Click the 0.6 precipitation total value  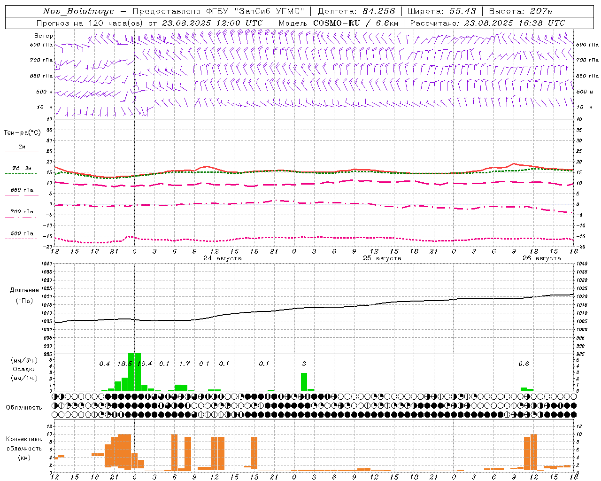tap(524, 364)
